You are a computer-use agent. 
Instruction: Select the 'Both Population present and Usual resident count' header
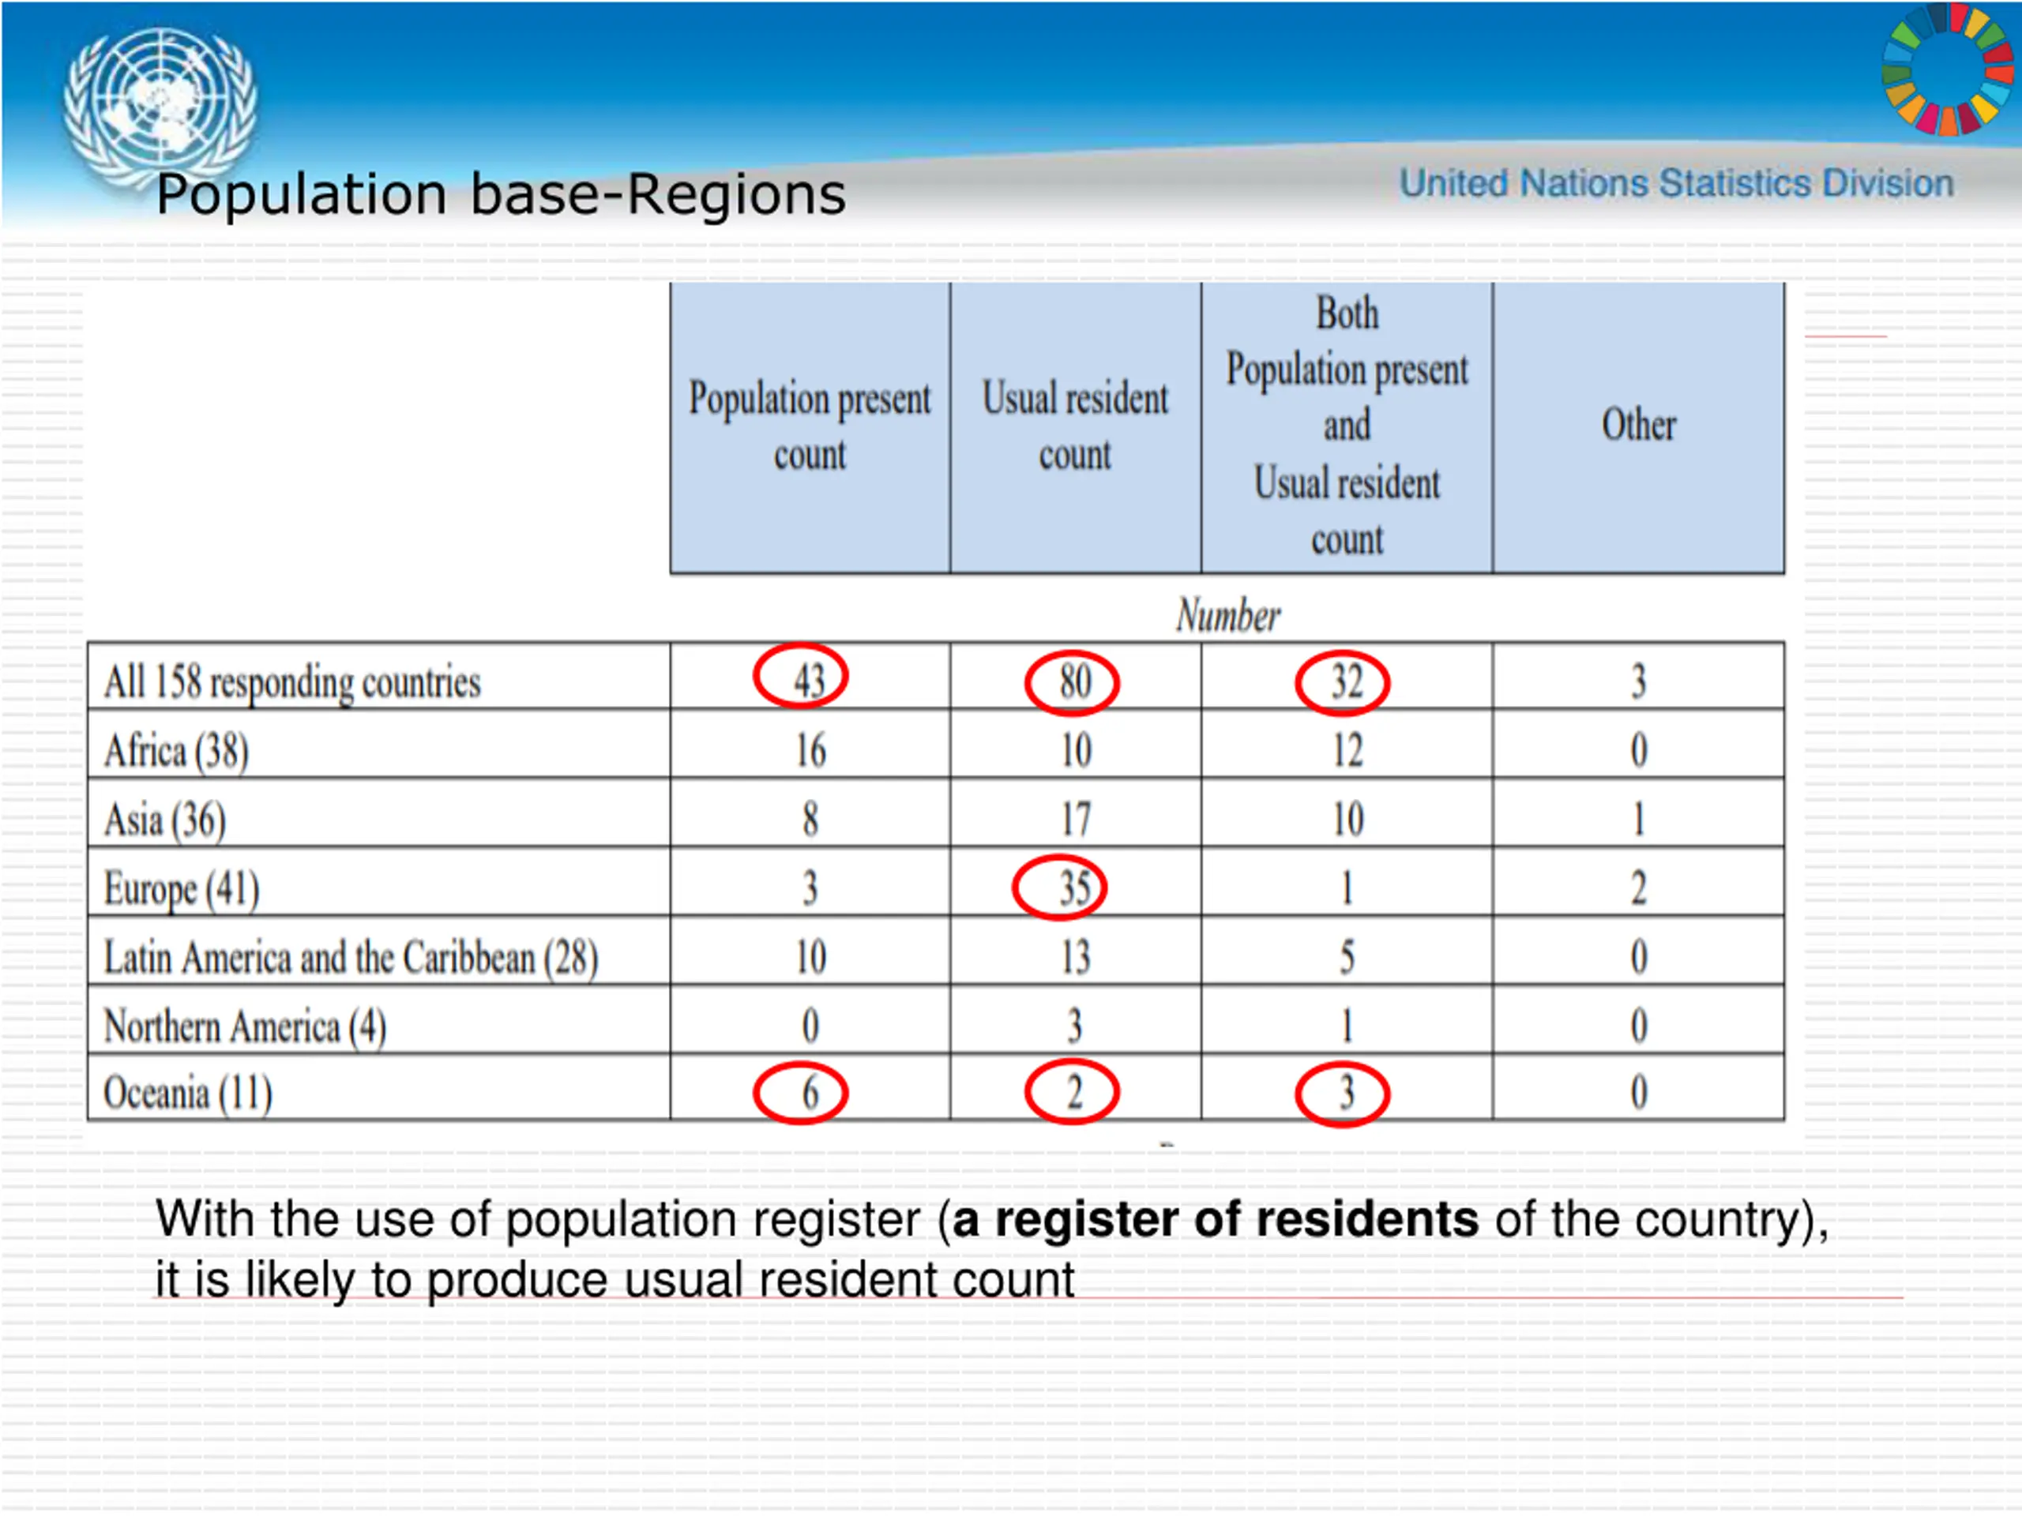coord(1347,426)
